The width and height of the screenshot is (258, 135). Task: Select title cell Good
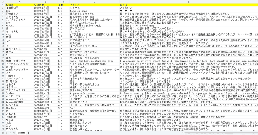coord(94,108)
